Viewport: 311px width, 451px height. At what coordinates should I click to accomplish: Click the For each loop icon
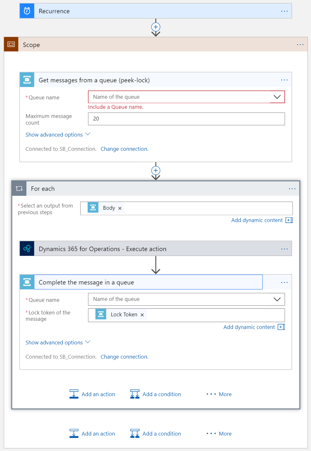click(x=19, y=189)
